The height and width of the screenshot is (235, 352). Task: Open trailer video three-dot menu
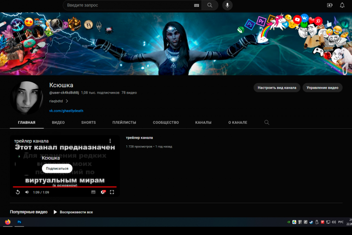coord(110,141)
